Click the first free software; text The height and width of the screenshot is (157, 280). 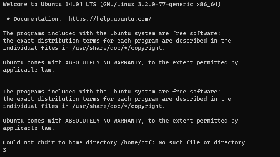[196, 33]
